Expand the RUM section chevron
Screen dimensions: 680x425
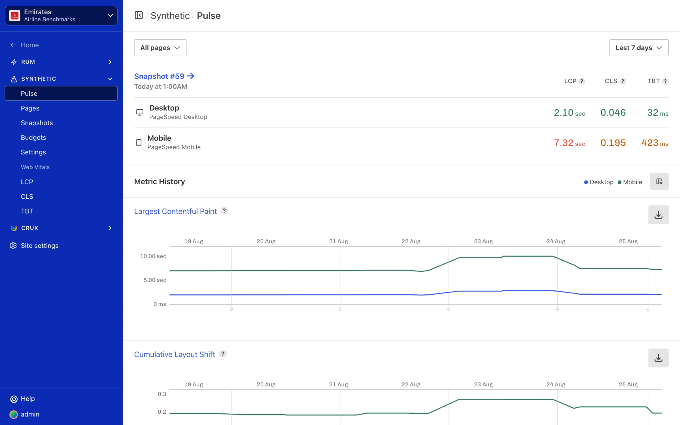coord(110,62)
